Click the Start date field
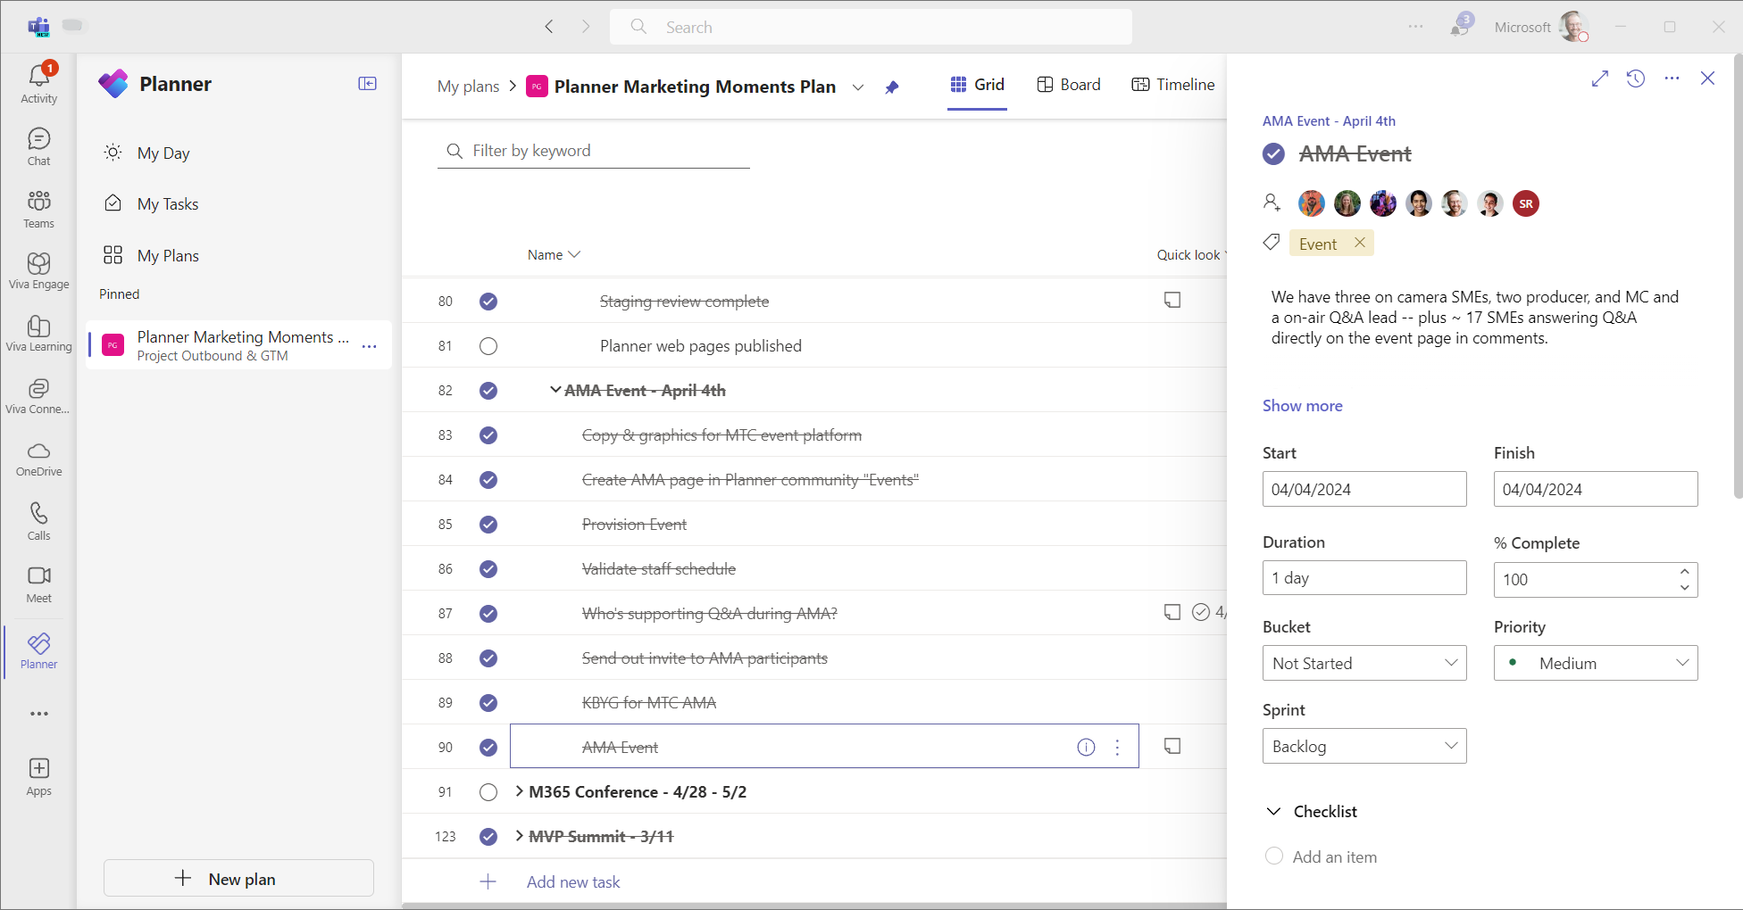Viewport: 1743px width, 910px height. 1364,489
